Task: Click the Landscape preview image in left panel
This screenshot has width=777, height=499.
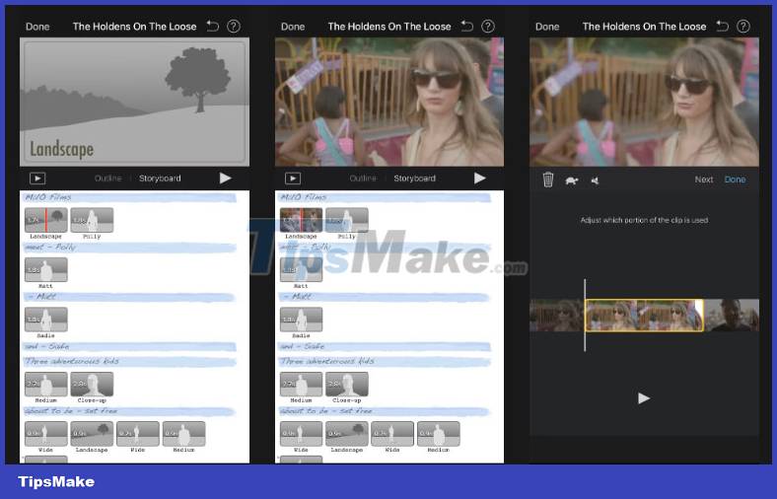Action: [134, 102]
